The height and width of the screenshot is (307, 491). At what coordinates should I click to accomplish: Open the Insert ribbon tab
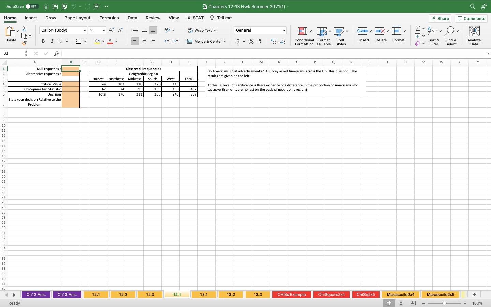[x=31, y=18]
